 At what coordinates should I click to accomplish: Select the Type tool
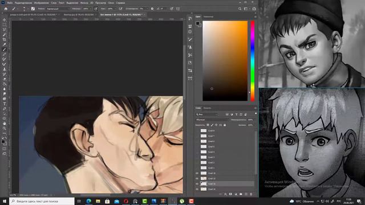[5, 103]
